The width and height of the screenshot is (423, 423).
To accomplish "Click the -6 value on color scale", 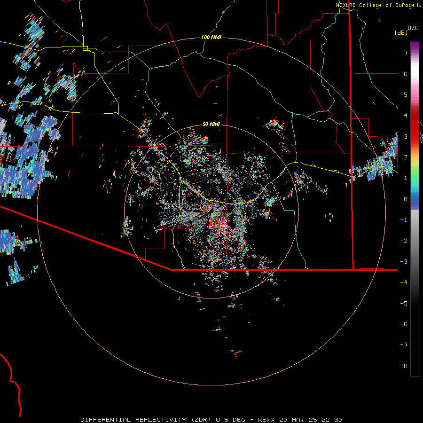I will click(x=404, y=324).
